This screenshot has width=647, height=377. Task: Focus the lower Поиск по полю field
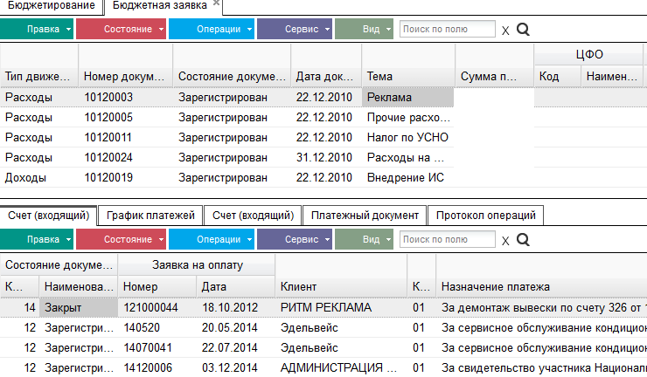448,239
